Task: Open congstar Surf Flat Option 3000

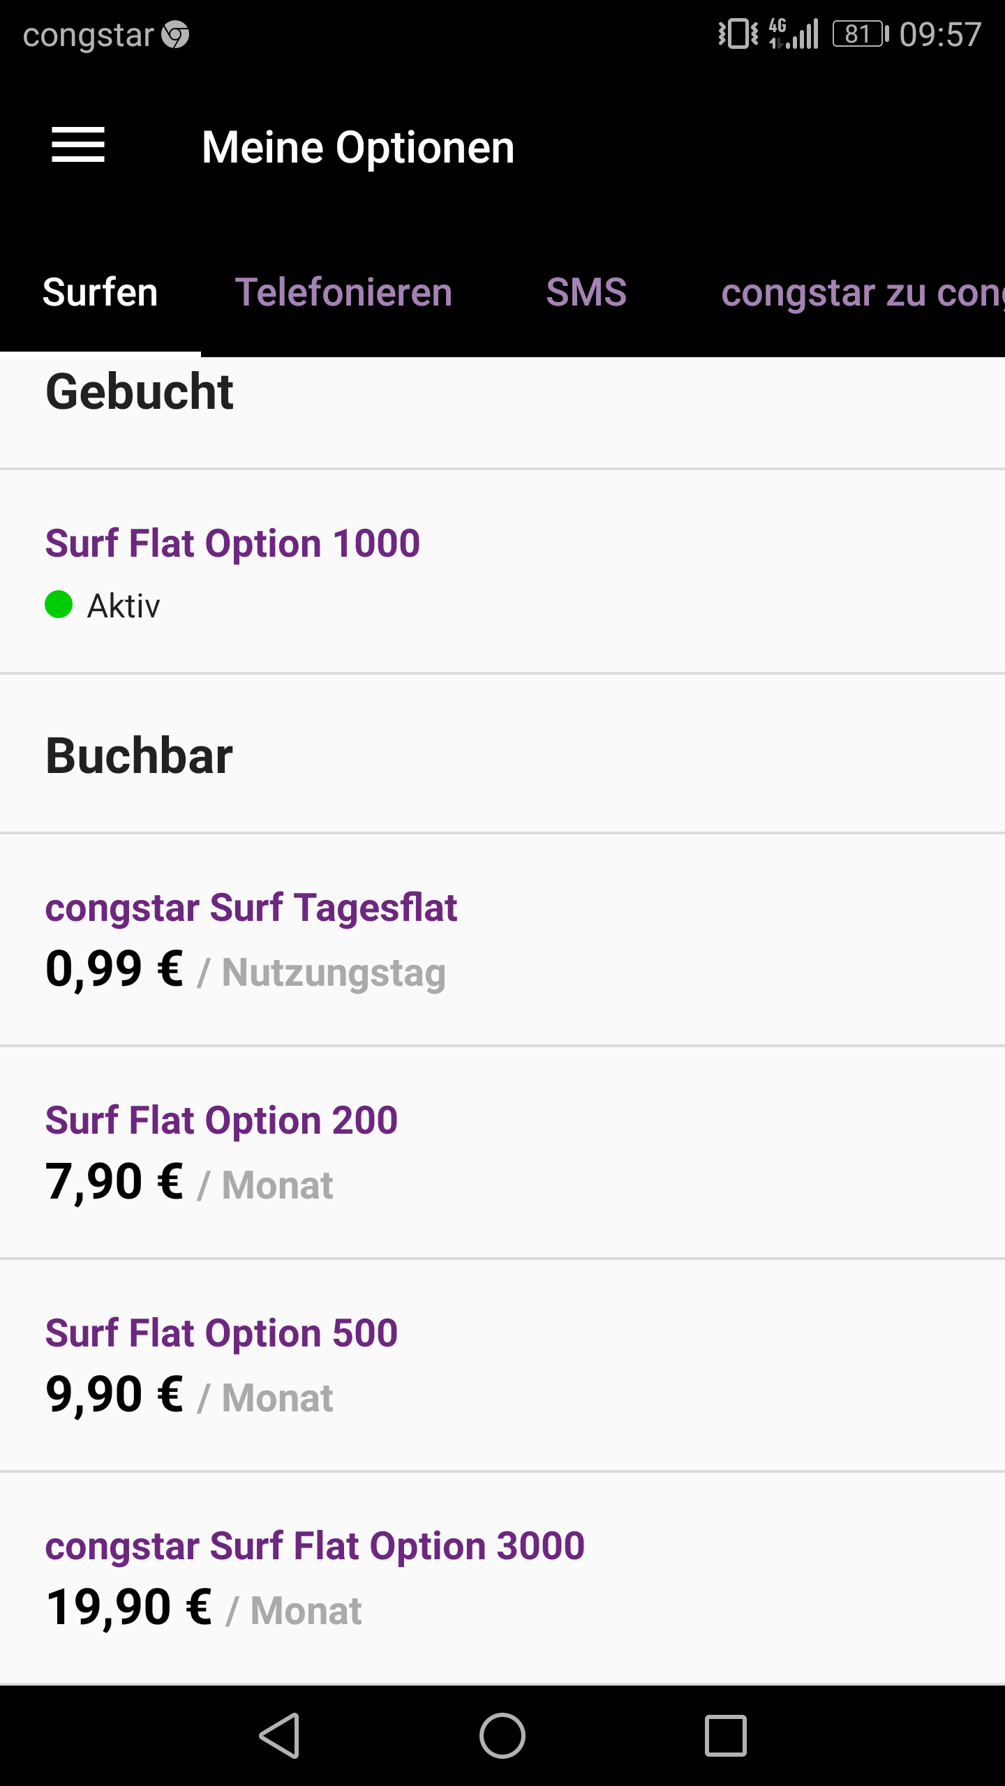Action: (315, 1547)
